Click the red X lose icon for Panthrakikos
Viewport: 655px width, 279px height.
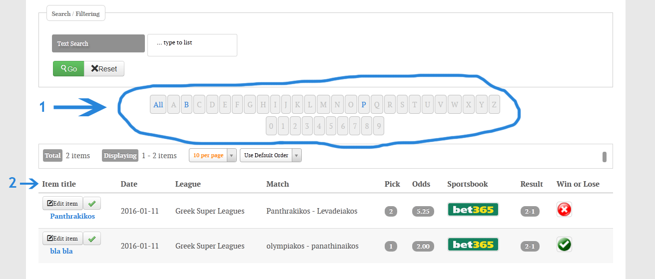coord(564,210)
